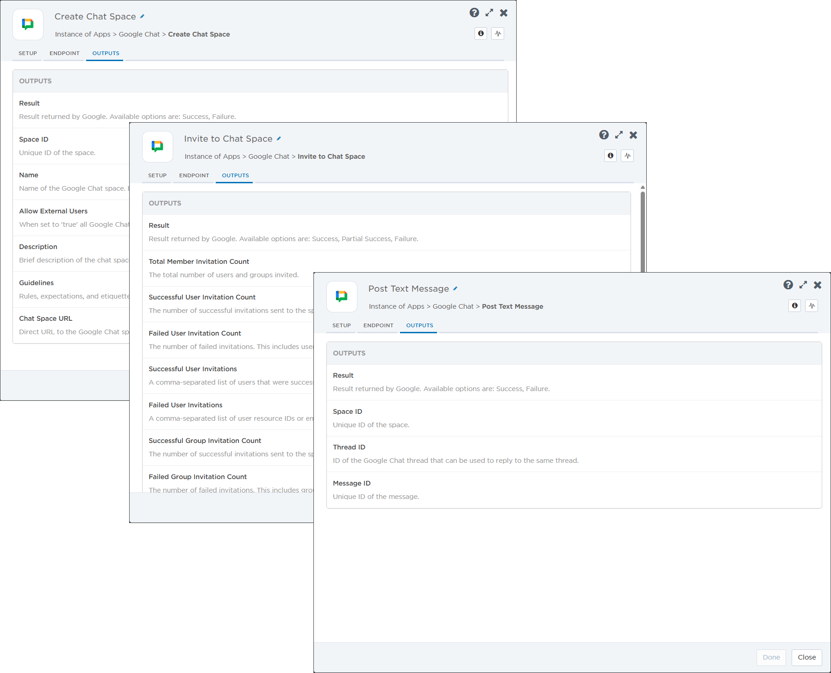
Task: Select OUTPUTS tab in Invite to Chat Space
Action: [x=235, y=175]
